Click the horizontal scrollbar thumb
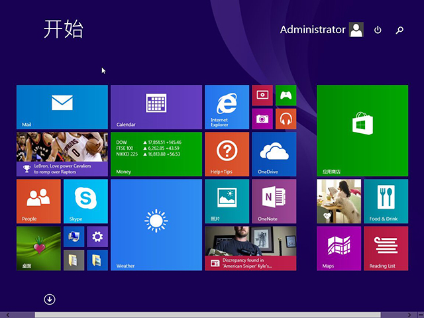The width and height of the screenshot is (424, 318). [207, 315]
